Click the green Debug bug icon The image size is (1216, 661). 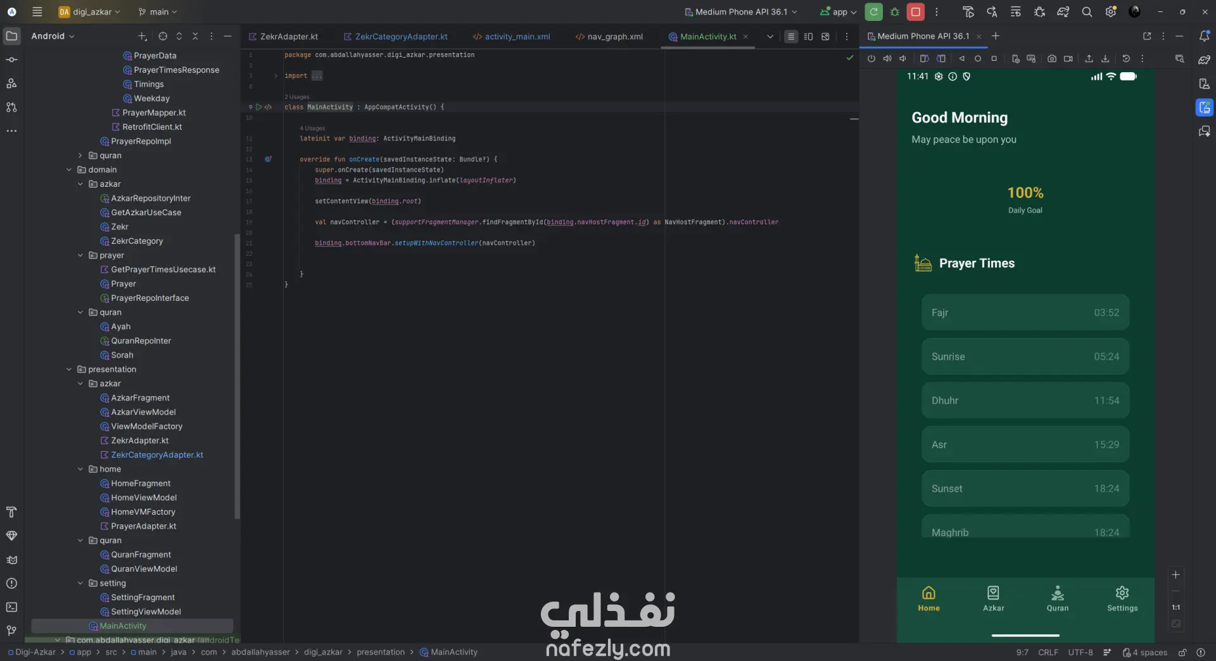tap(895, 12)
